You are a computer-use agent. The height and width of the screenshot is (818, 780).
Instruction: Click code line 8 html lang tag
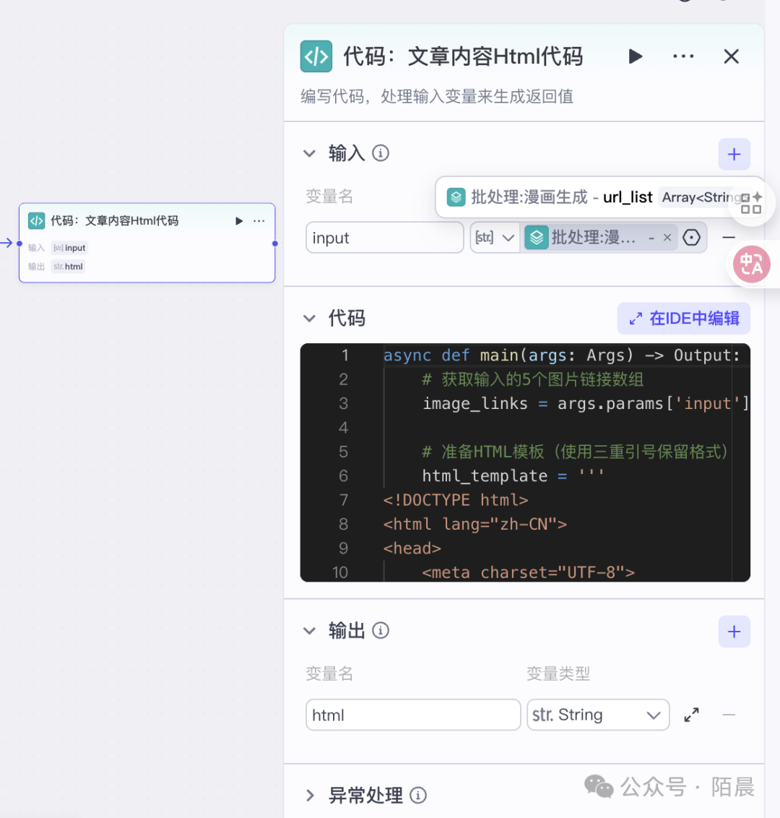pos(475,524)
